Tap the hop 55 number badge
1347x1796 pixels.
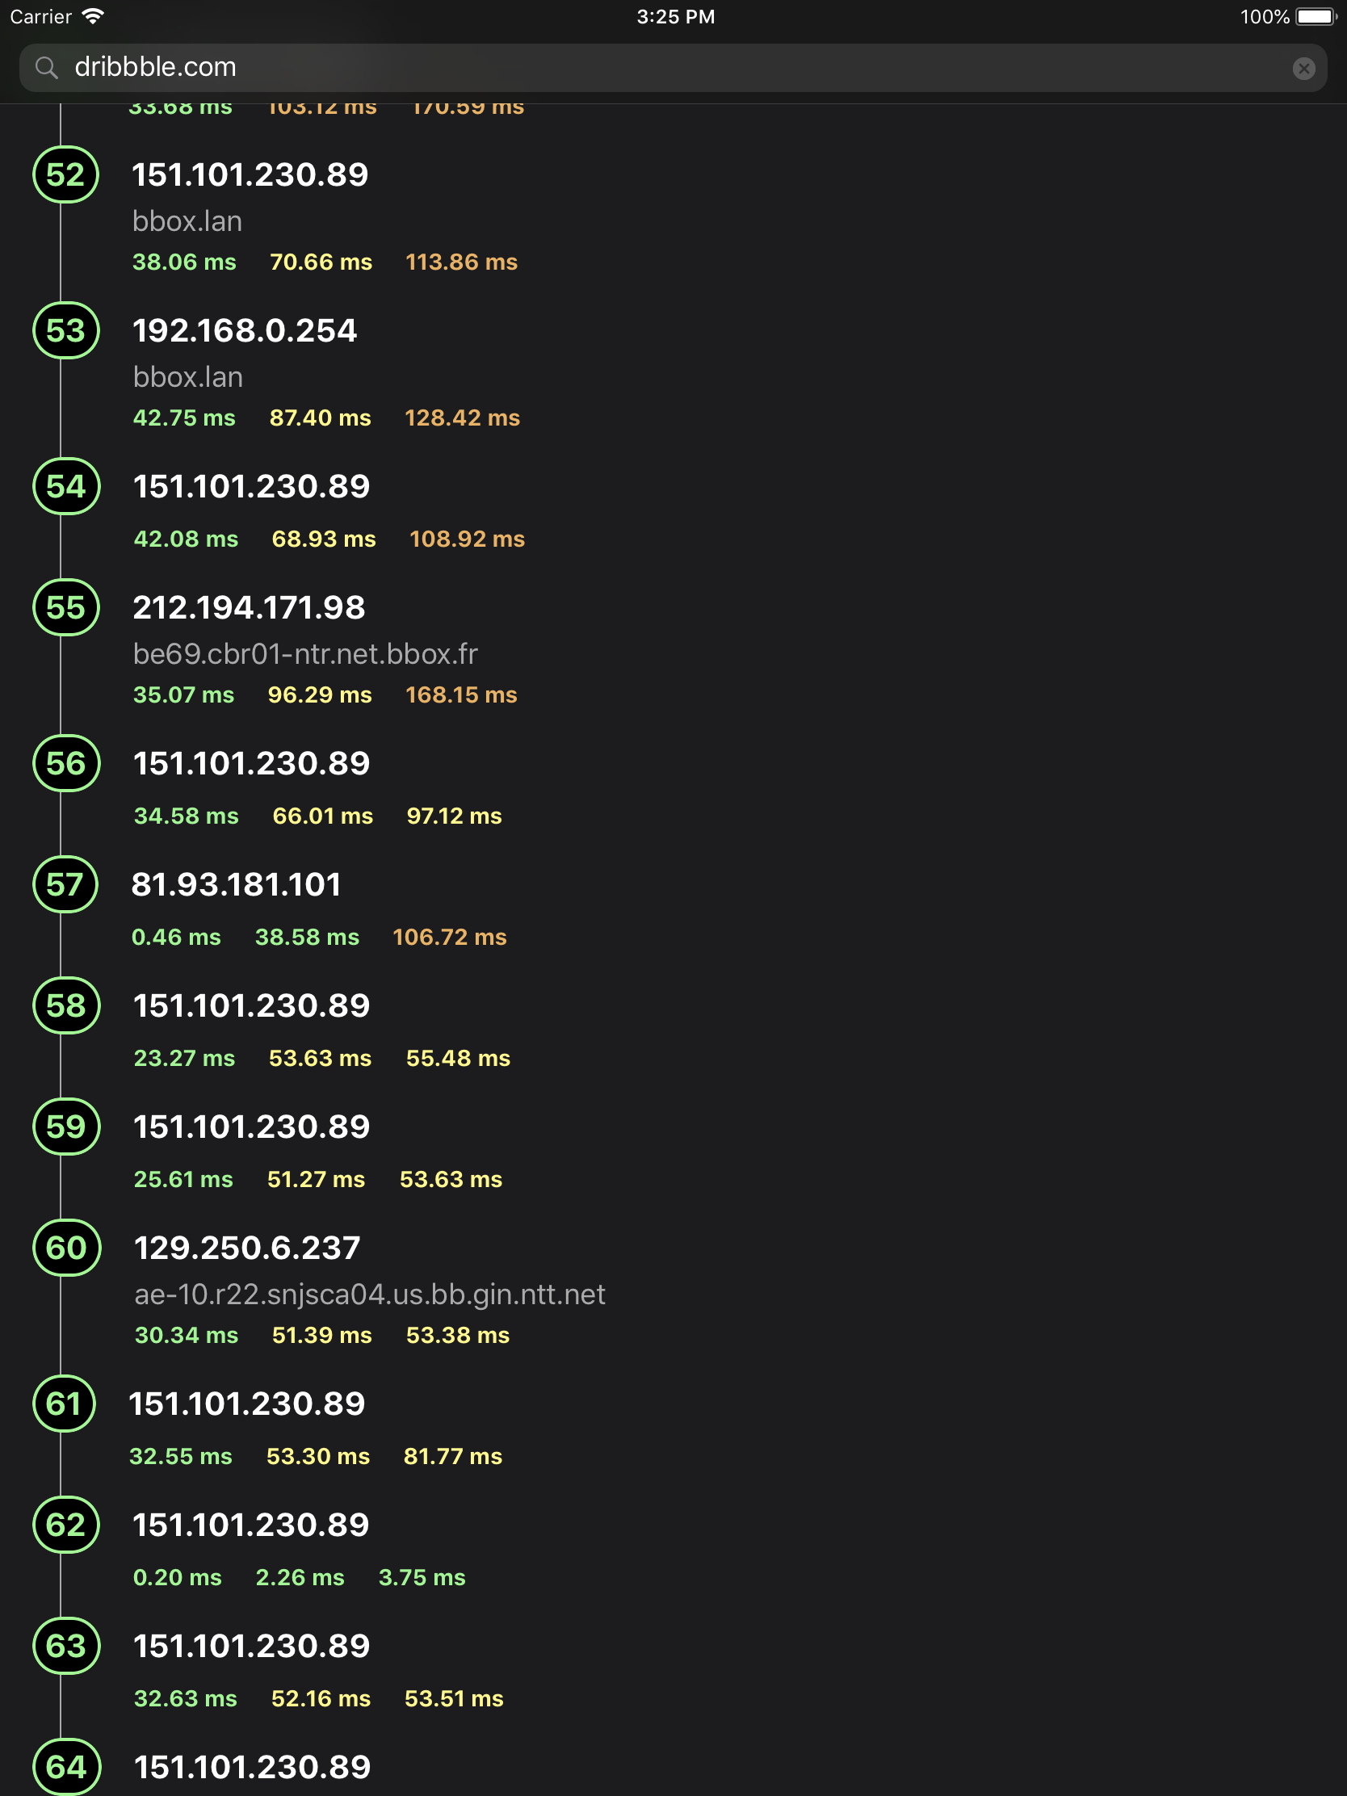point(65,607)
